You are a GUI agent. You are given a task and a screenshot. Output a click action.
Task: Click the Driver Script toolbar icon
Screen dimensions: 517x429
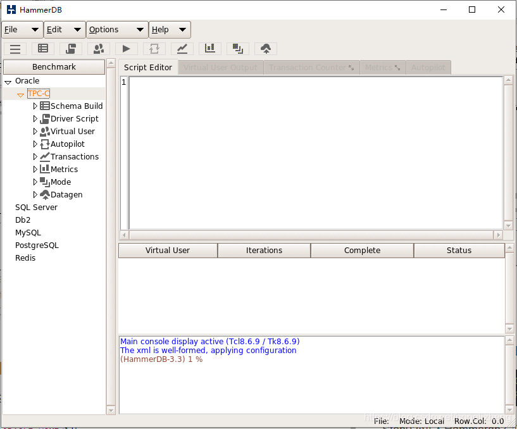point(71,49)
